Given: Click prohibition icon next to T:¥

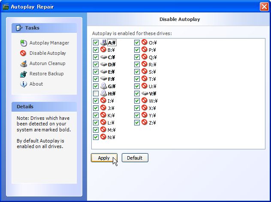Looking at the screenshot, I should 145,79.
